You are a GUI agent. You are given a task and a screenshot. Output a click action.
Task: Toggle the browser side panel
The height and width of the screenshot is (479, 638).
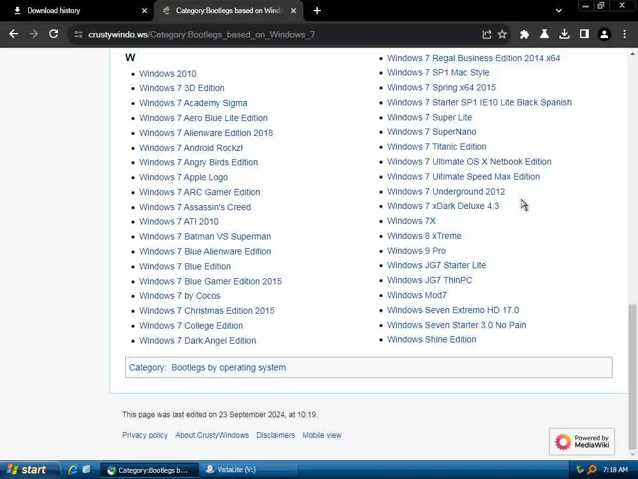[x=584, y=35]
